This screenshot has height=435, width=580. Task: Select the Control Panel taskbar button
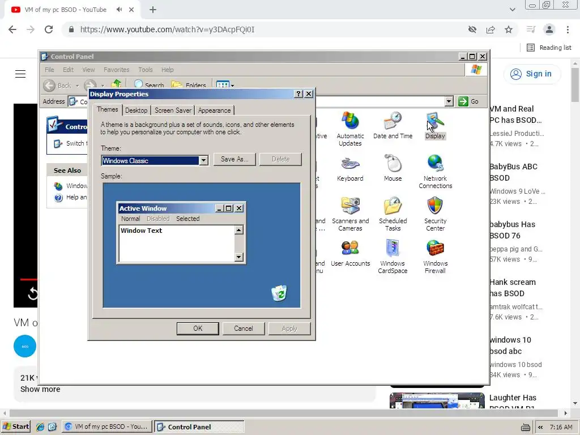[x=199, y=427]
